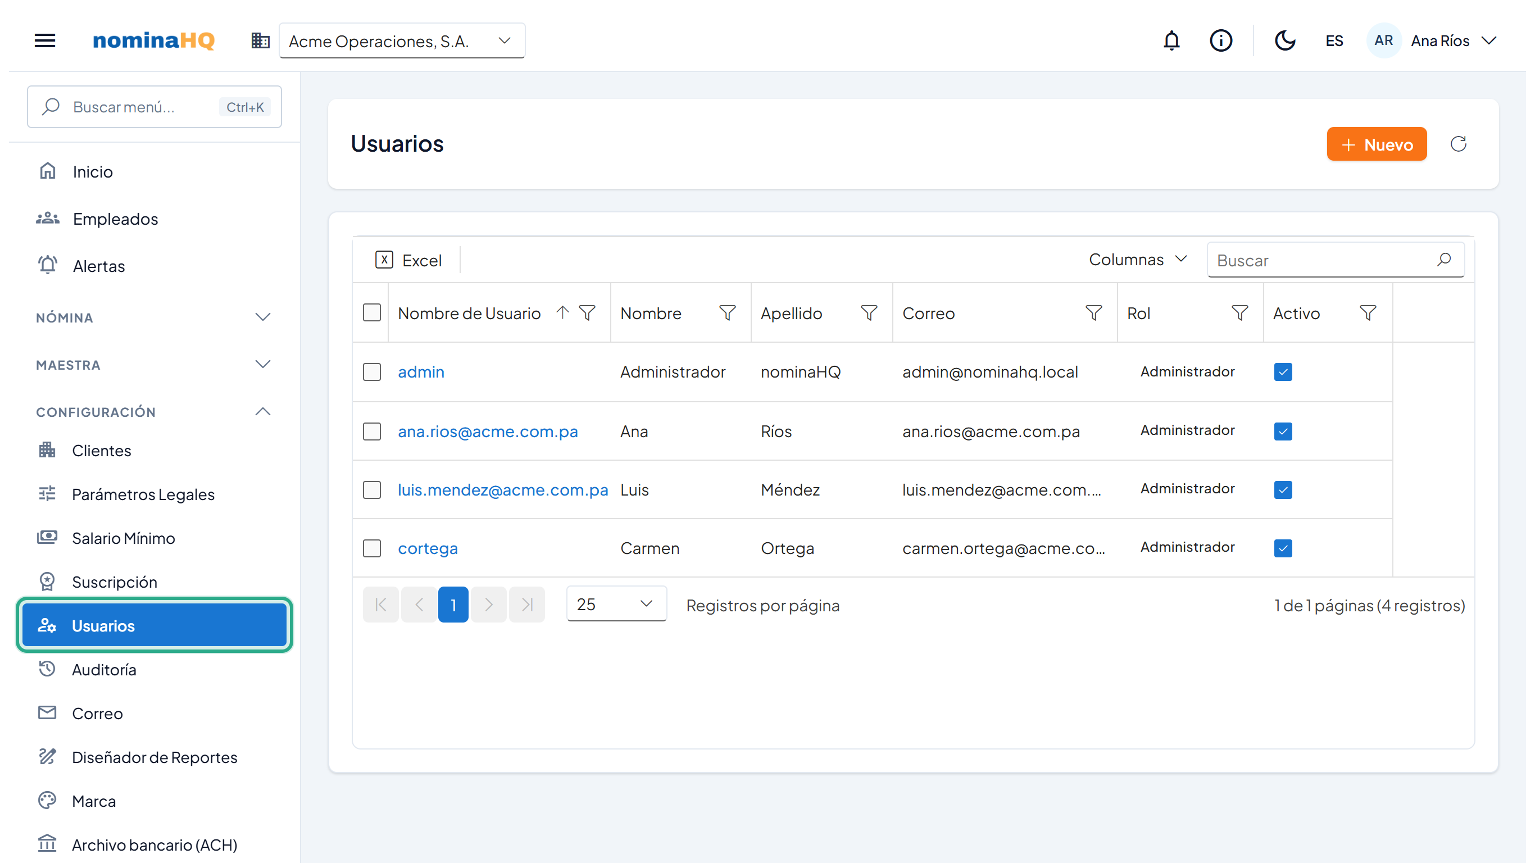Open the cortega user link
Screen dimensions: 1535x863
tap(428, 548)
